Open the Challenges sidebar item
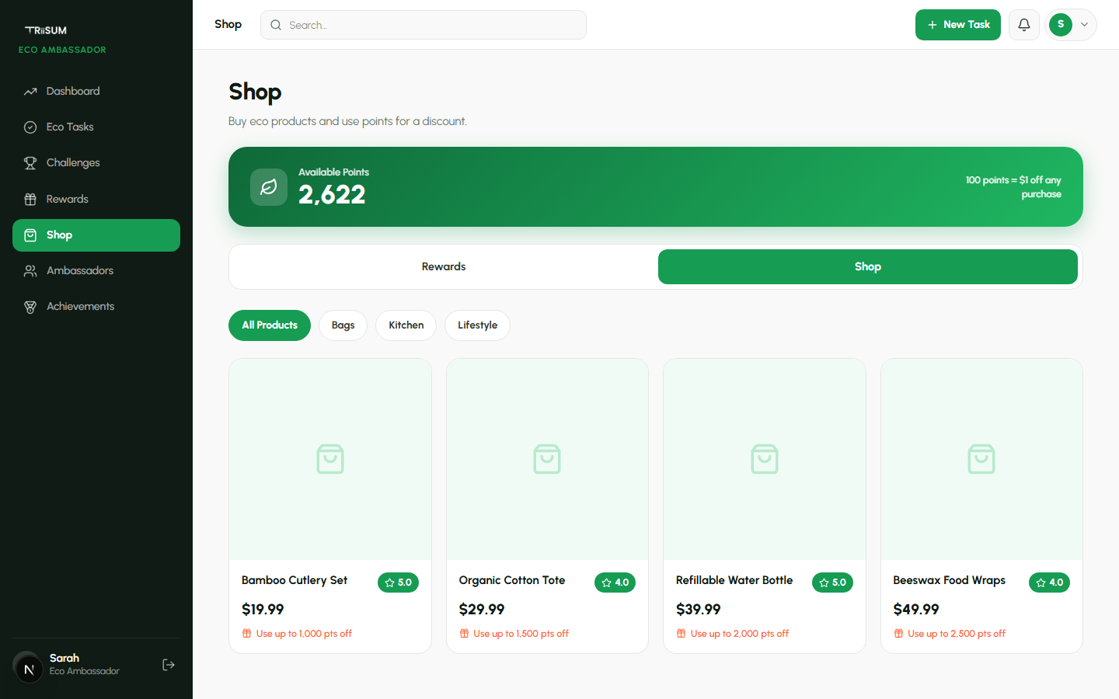Viewport: 1119px width, 699px height. [96, 163]
